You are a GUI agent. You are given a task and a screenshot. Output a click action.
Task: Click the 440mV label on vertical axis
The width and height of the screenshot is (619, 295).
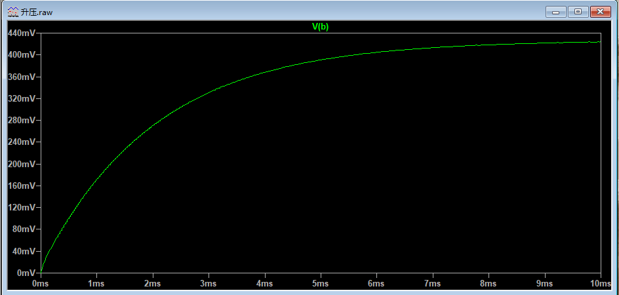pyautogui.click(x=22, y=33)
